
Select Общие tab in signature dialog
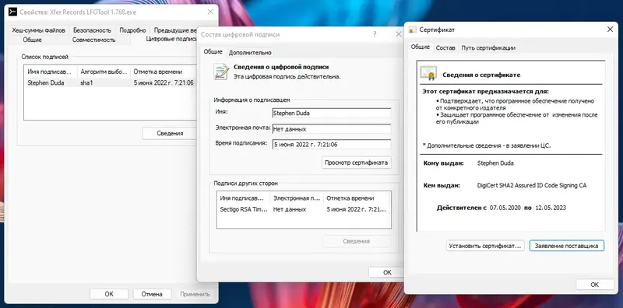(213, 51)
